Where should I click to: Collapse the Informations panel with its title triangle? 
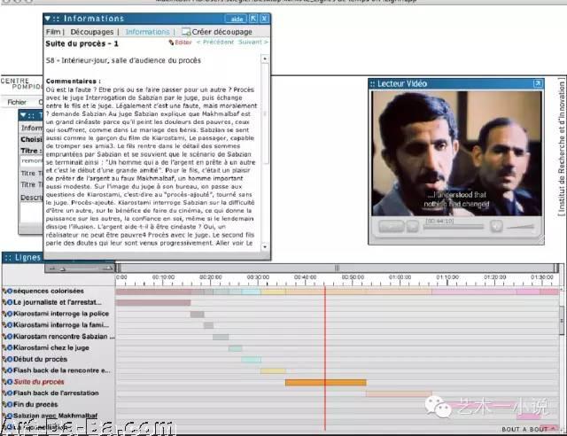pyautogui.click(x=47, y=19)
